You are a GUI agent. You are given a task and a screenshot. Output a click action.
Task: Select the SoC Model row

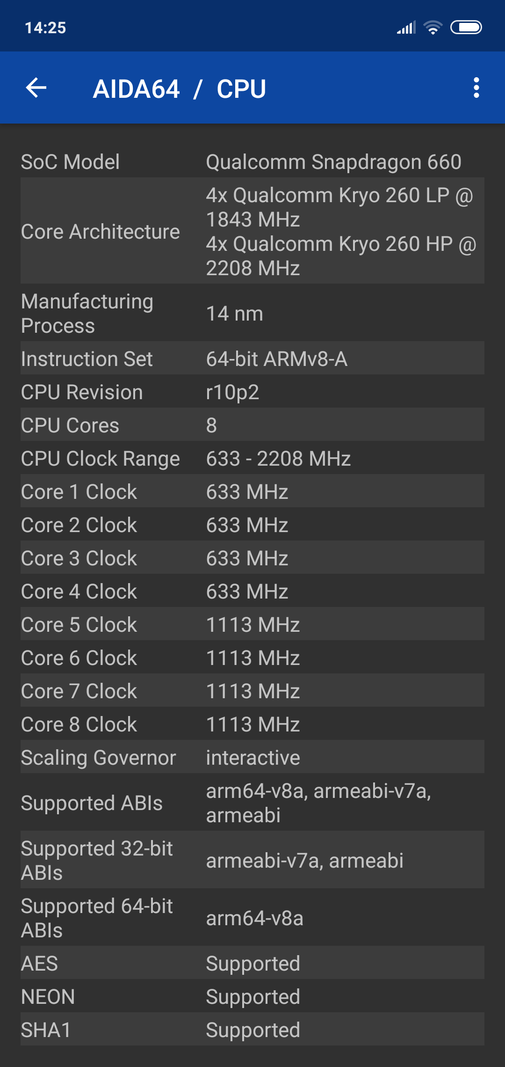[252, 162]
